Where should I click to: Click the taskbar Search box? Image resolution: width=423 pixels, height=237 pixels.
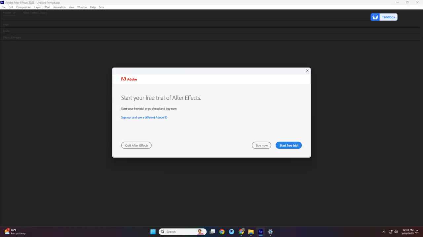tap(183, 232)
